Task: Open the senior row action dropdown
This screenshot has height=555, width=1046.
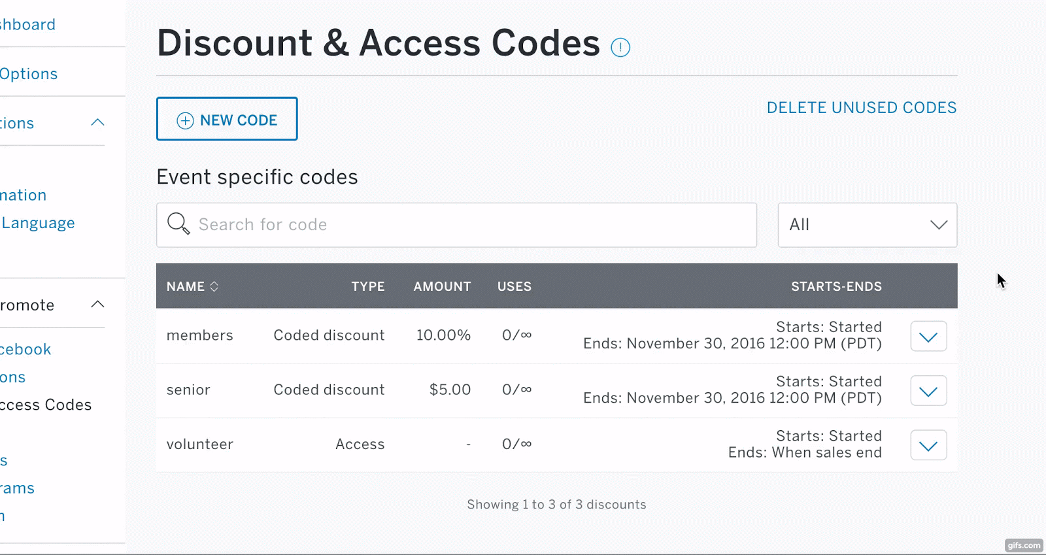Action: [x=928, y=391]
